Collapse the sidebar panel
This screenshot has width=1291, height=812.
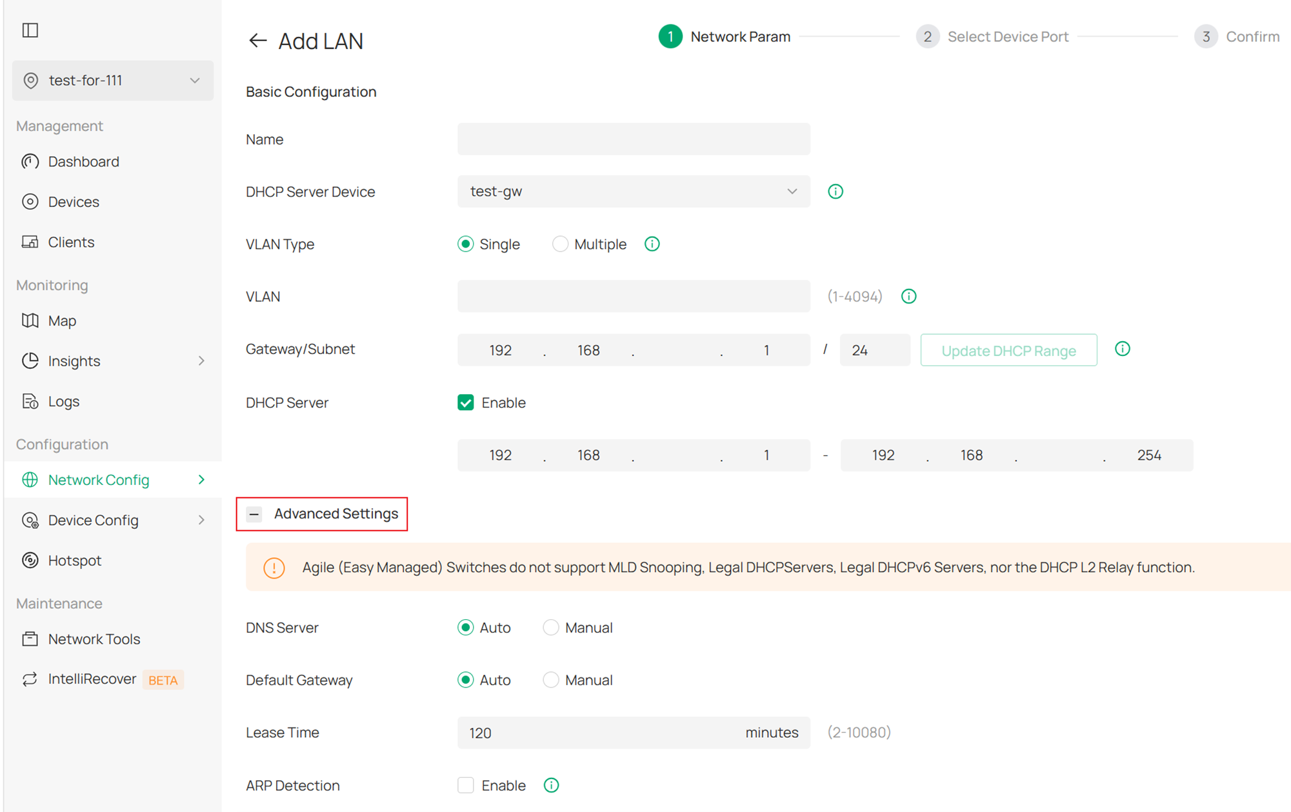point(30,30)
